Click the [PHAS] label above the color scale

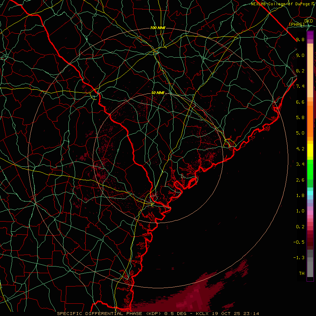(297, 24)
